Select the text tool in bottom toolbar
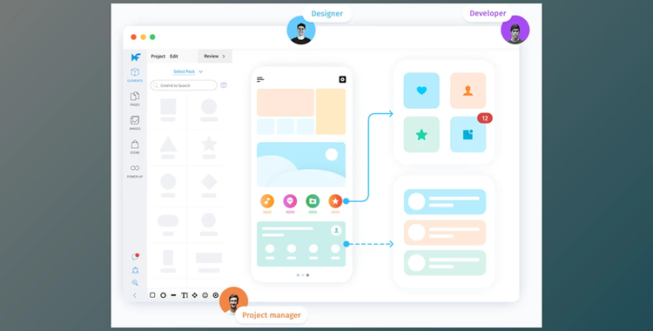The height and width of the screenshot is (331, 653). [x=185, y=295]
